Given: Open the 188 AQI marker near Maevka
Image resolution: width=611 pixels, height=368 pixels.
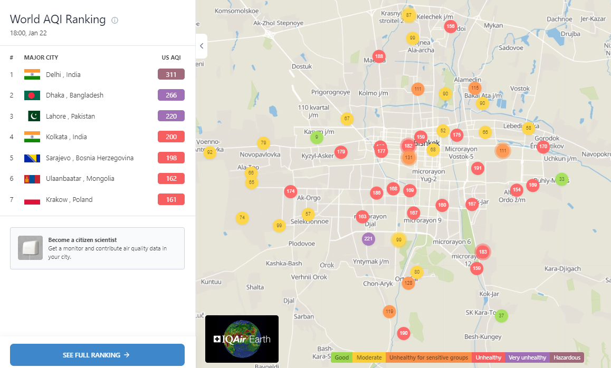Looking at the screenshot, I should click(x=379, y=56).
